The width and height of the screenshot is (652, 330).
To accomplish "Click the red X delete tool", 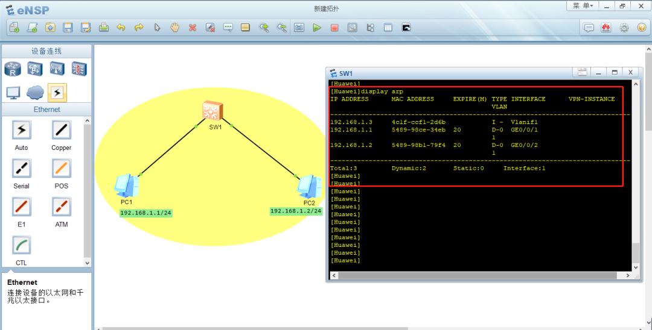I will click(193, 28).
